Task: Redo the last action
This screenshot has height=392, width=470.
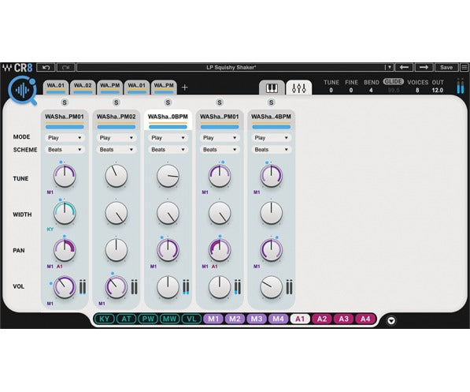Action: (x=66, y=67)
